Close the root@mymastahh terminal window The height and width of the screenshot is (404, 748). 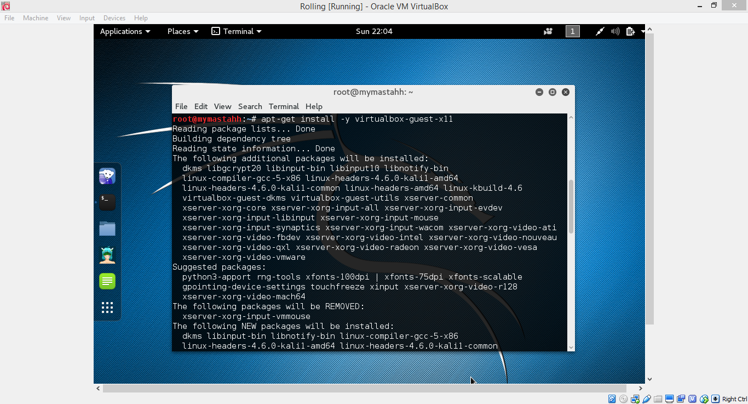566,92
